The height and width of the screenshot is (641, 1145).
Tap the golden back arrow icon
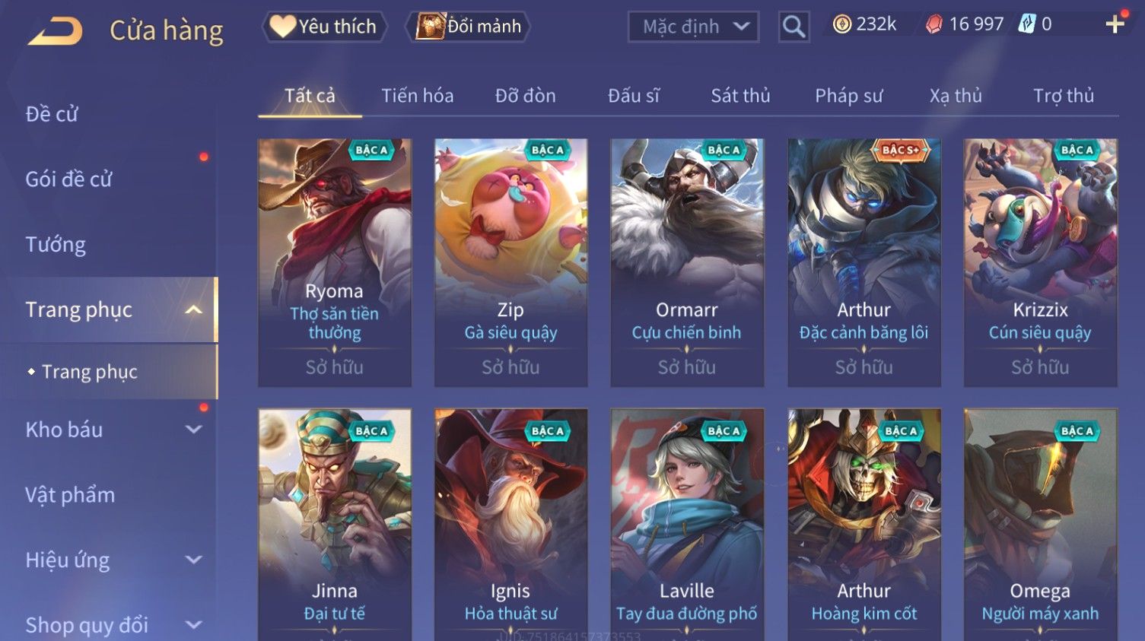[55, 31]
